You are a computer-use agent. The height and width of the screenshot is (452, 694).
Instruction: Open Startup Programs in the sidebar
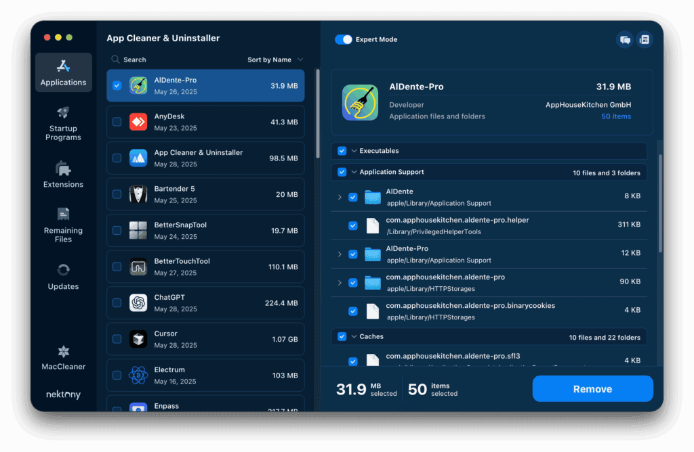(63, 124)
